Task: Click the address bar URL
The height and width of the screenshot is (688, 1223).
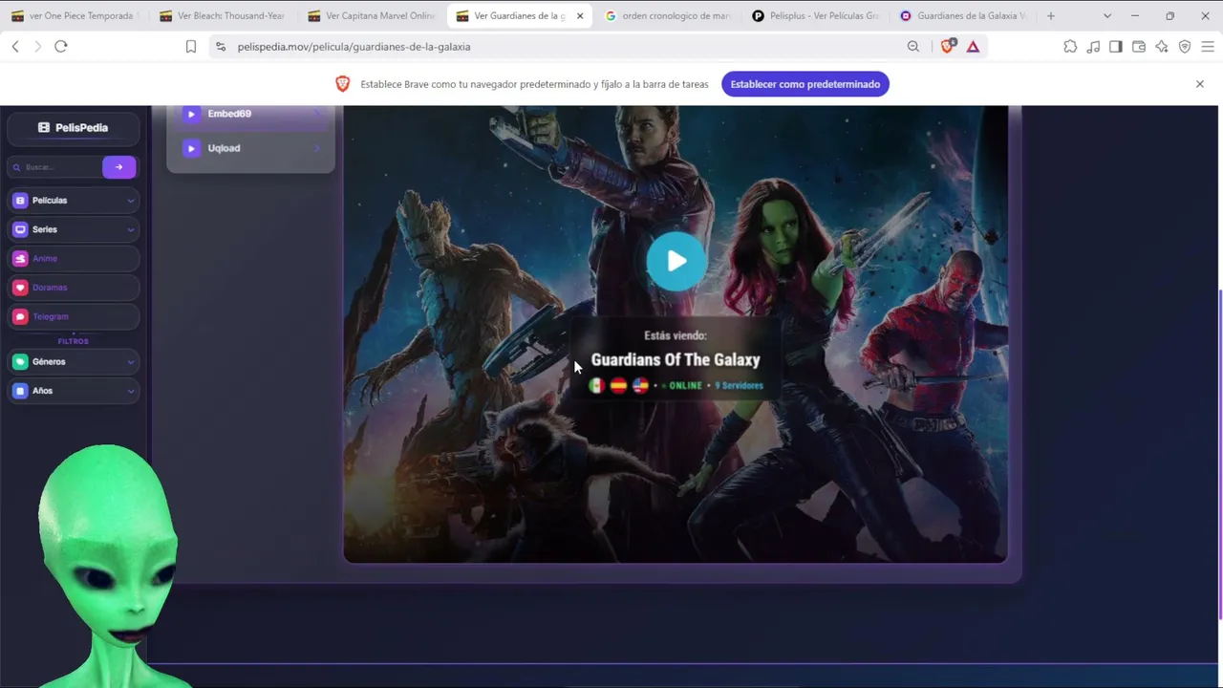Action: click(354, 47)
